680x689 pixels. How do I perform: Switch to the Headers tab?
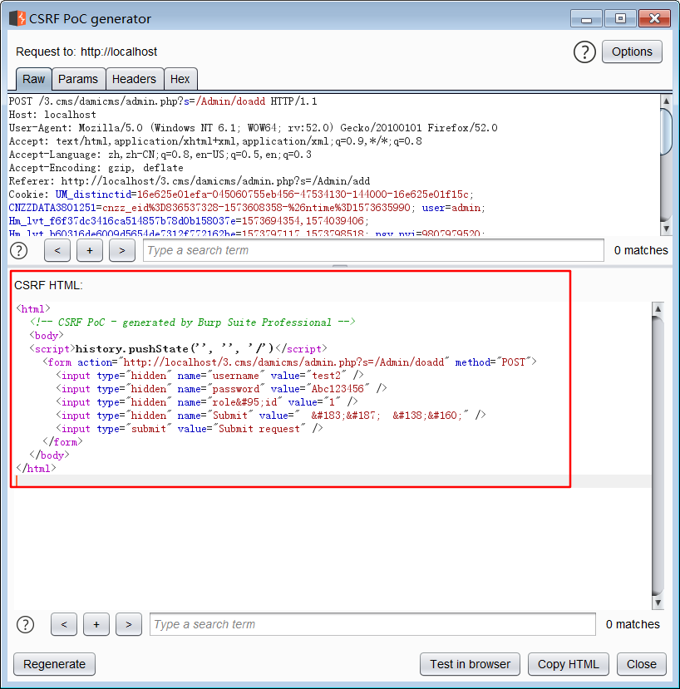click(x=134, y=79)
